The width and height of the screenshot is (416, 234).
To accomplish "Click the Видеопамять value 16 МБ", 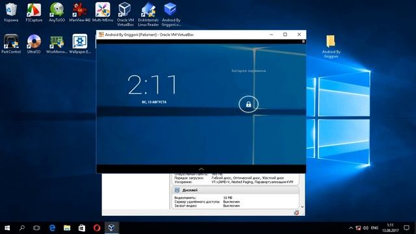I will point(228,198).
